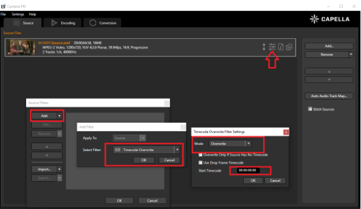Image resolution: width=361 pixels, height=209 pixels.
Task: Click Add in the Source Filters dialog
Action: tap(44, 116)
